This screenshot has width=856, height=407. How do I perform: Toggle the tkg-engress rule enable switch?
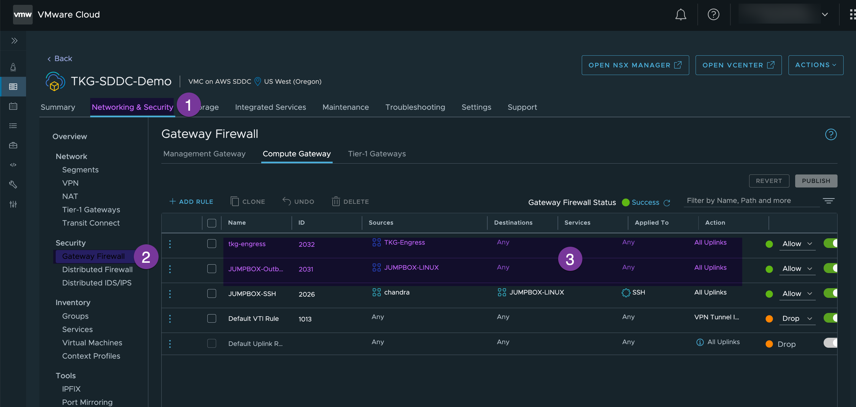coord(830,243)
